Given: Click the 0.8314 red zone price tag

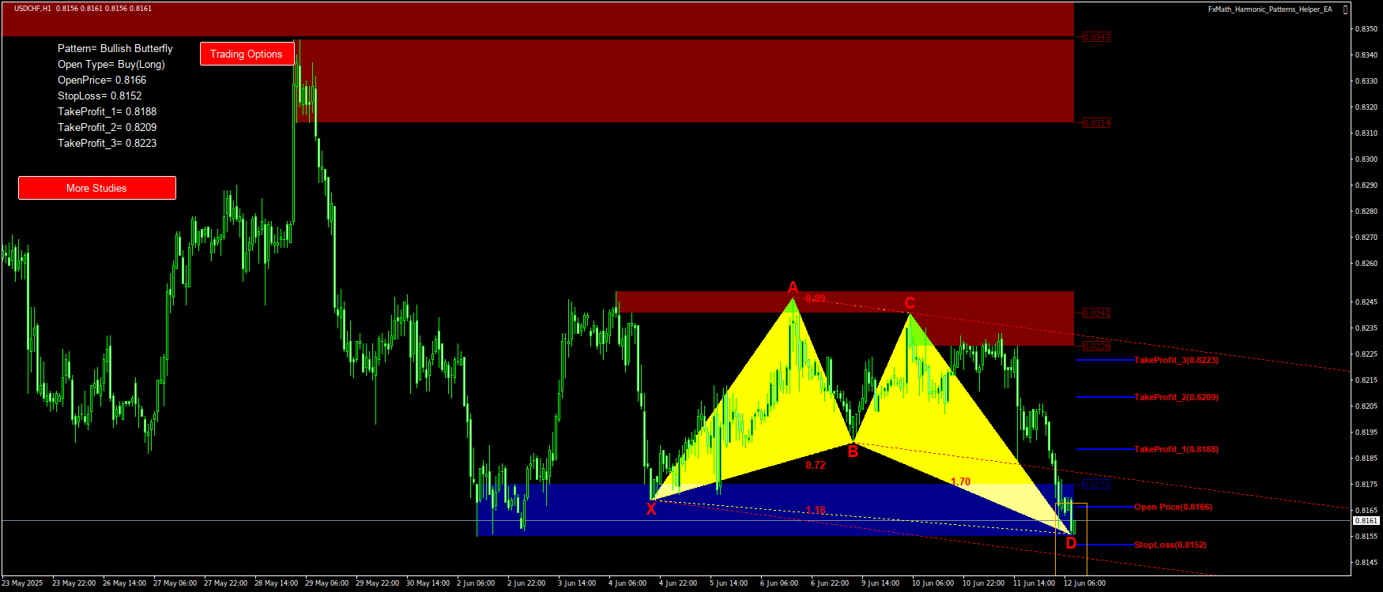Looking at the screenshot, I should coord(1096,123).
